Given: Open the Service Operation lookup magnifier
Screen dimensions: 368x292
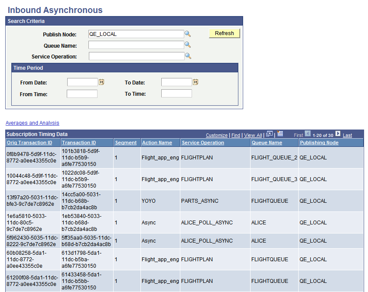Looking at the screenshot, I should [x=189, y=56].
